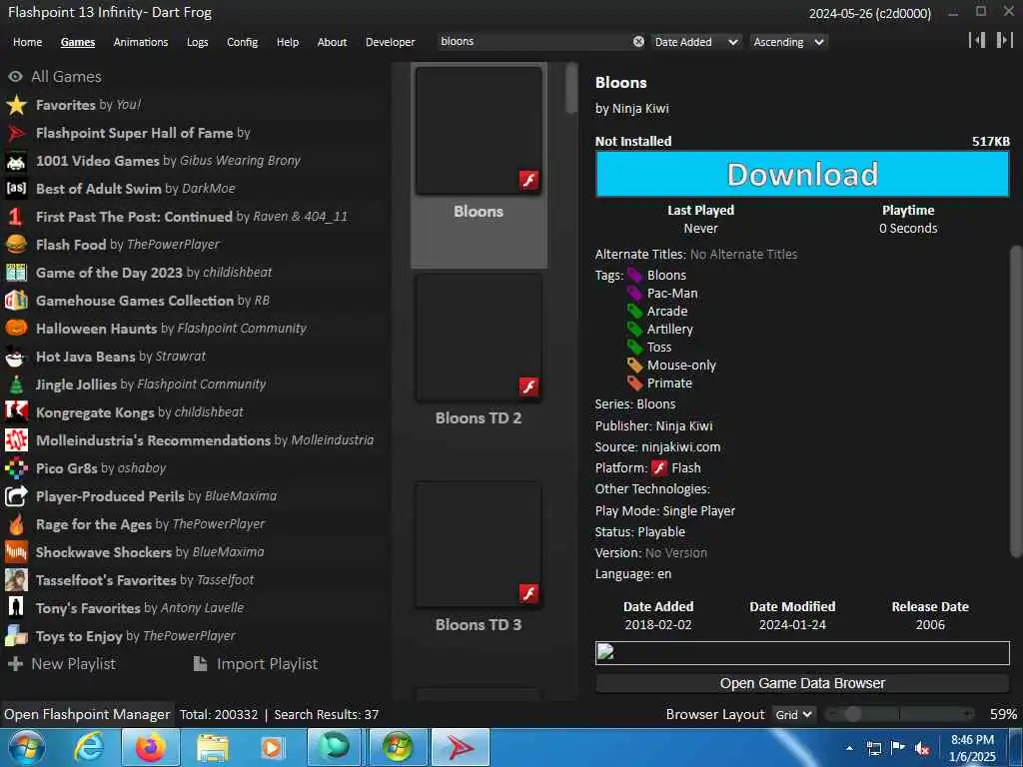Click the Flashpoint Super Hall of Fame icon
1023x767 pixels.
(x=16, y=133)
